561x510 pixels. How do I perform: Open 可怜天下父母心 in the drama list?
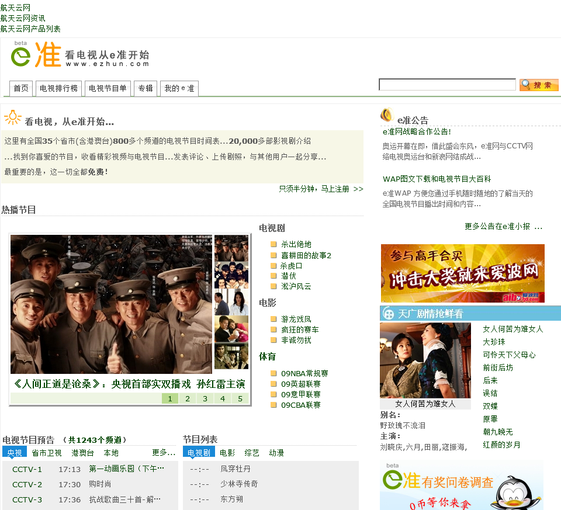(x=509, y=355)
